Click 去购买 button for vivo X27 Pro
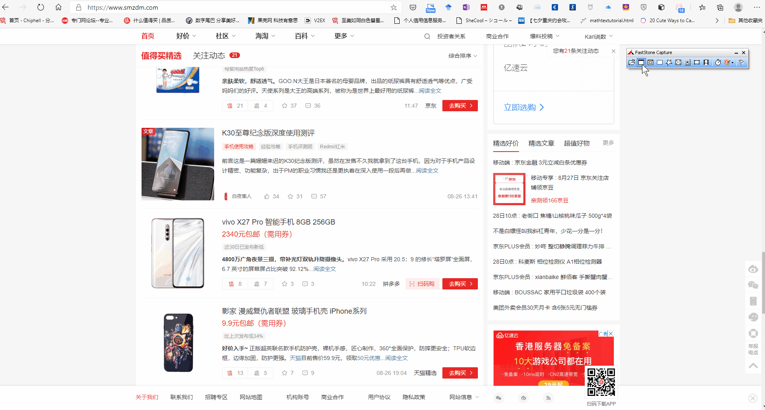 pyautogui.click(x=460, y=284)
